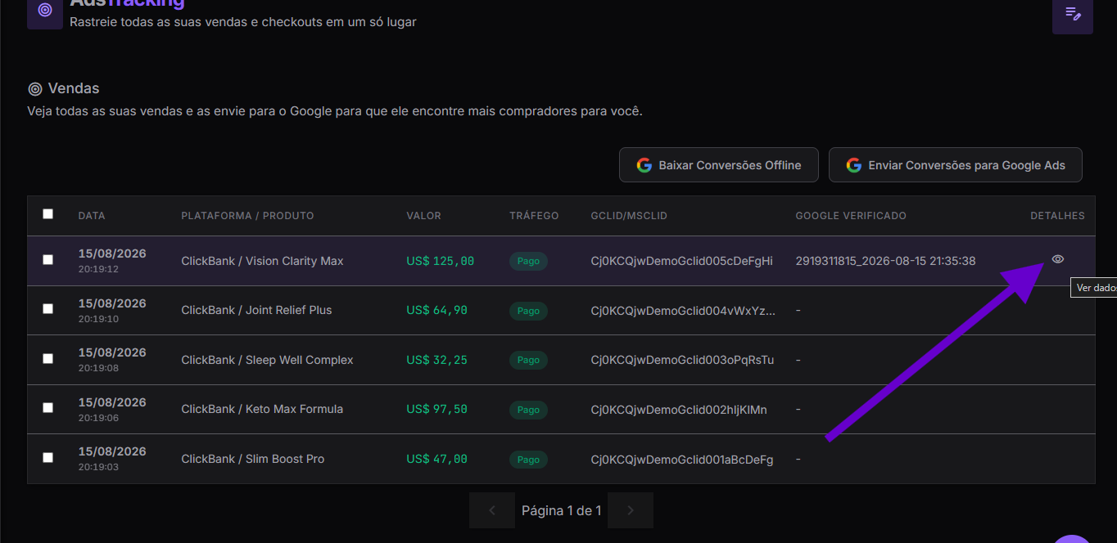1117x543 pixels.
Task: Click the US$ 47,00 value
Action: tap(436, 459)
